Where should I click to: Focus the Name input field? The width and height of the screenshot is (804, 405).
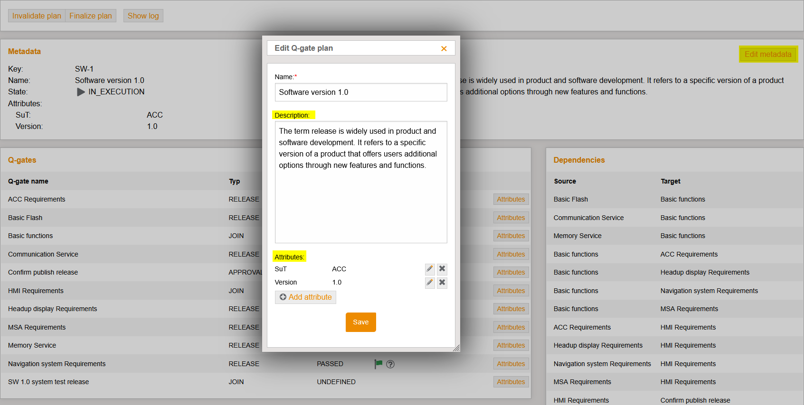coord(361,92)
